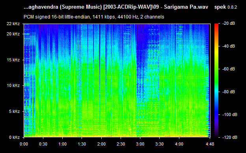Click the 22 kHz frequency label
246x153 pixels.
coord(13,24)
